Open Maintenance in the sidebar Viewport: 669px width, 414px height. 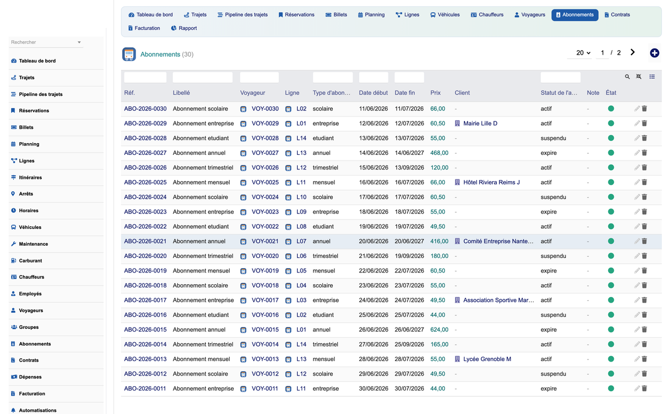(33, 244)
